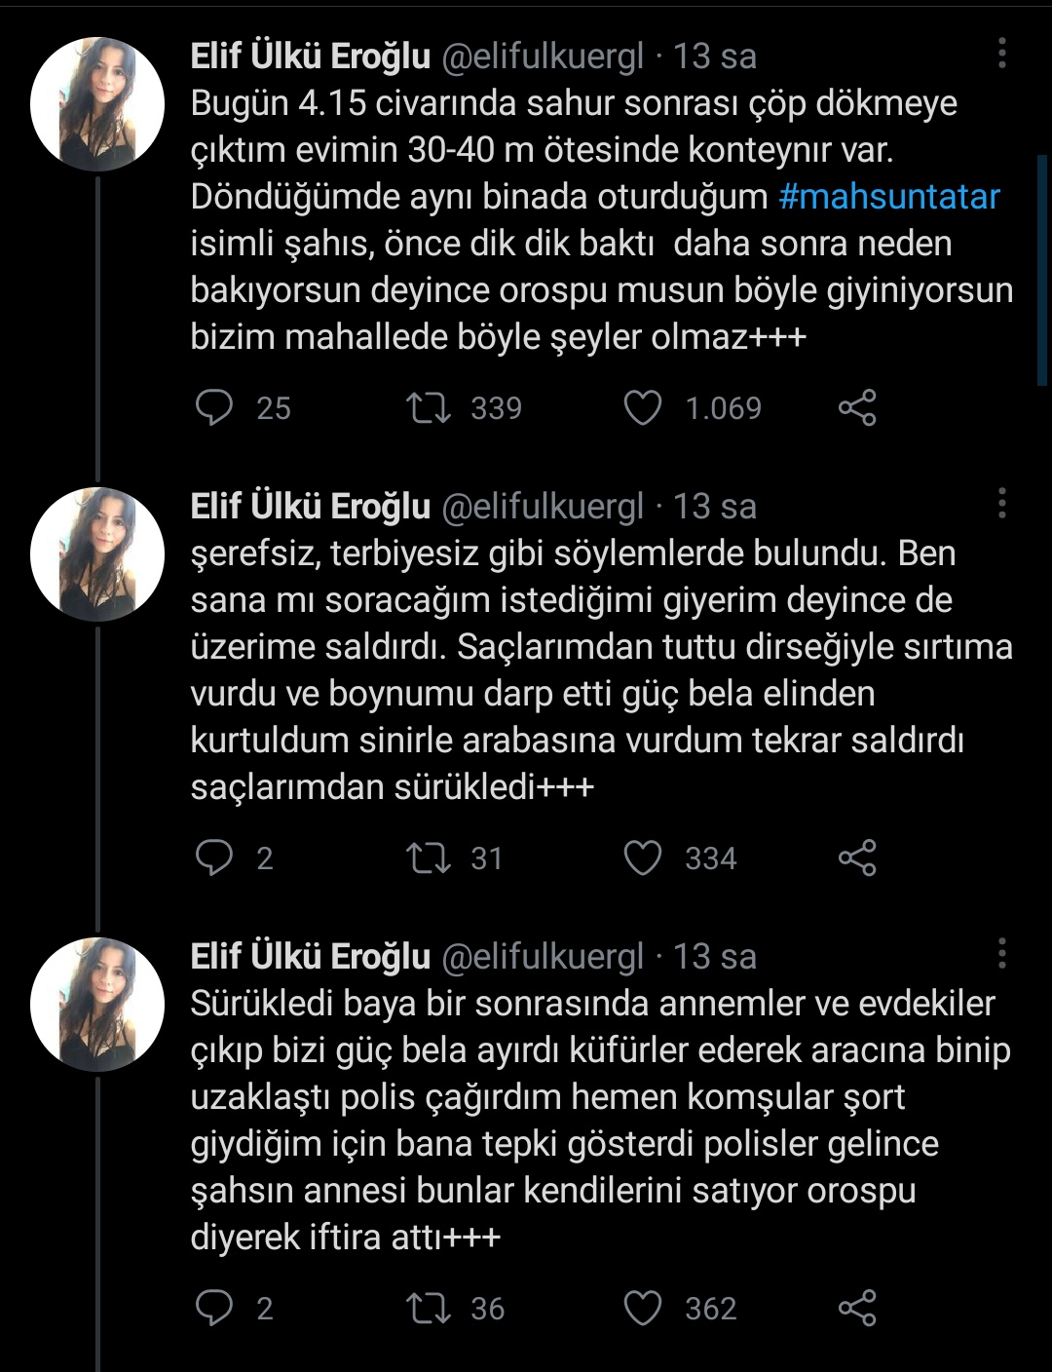1052x1372 pixels.
Task: Retweet the third tweet with 36 retweets
Action: tap(429, 1309)
